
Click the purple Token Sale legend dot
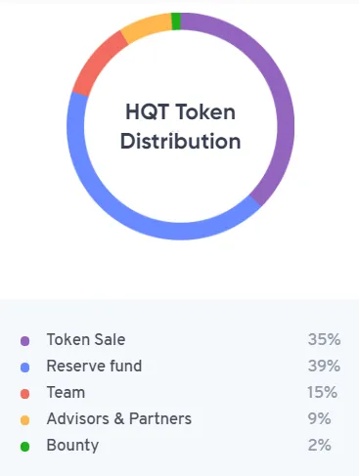pyautogui.click(x=25, y=341)
